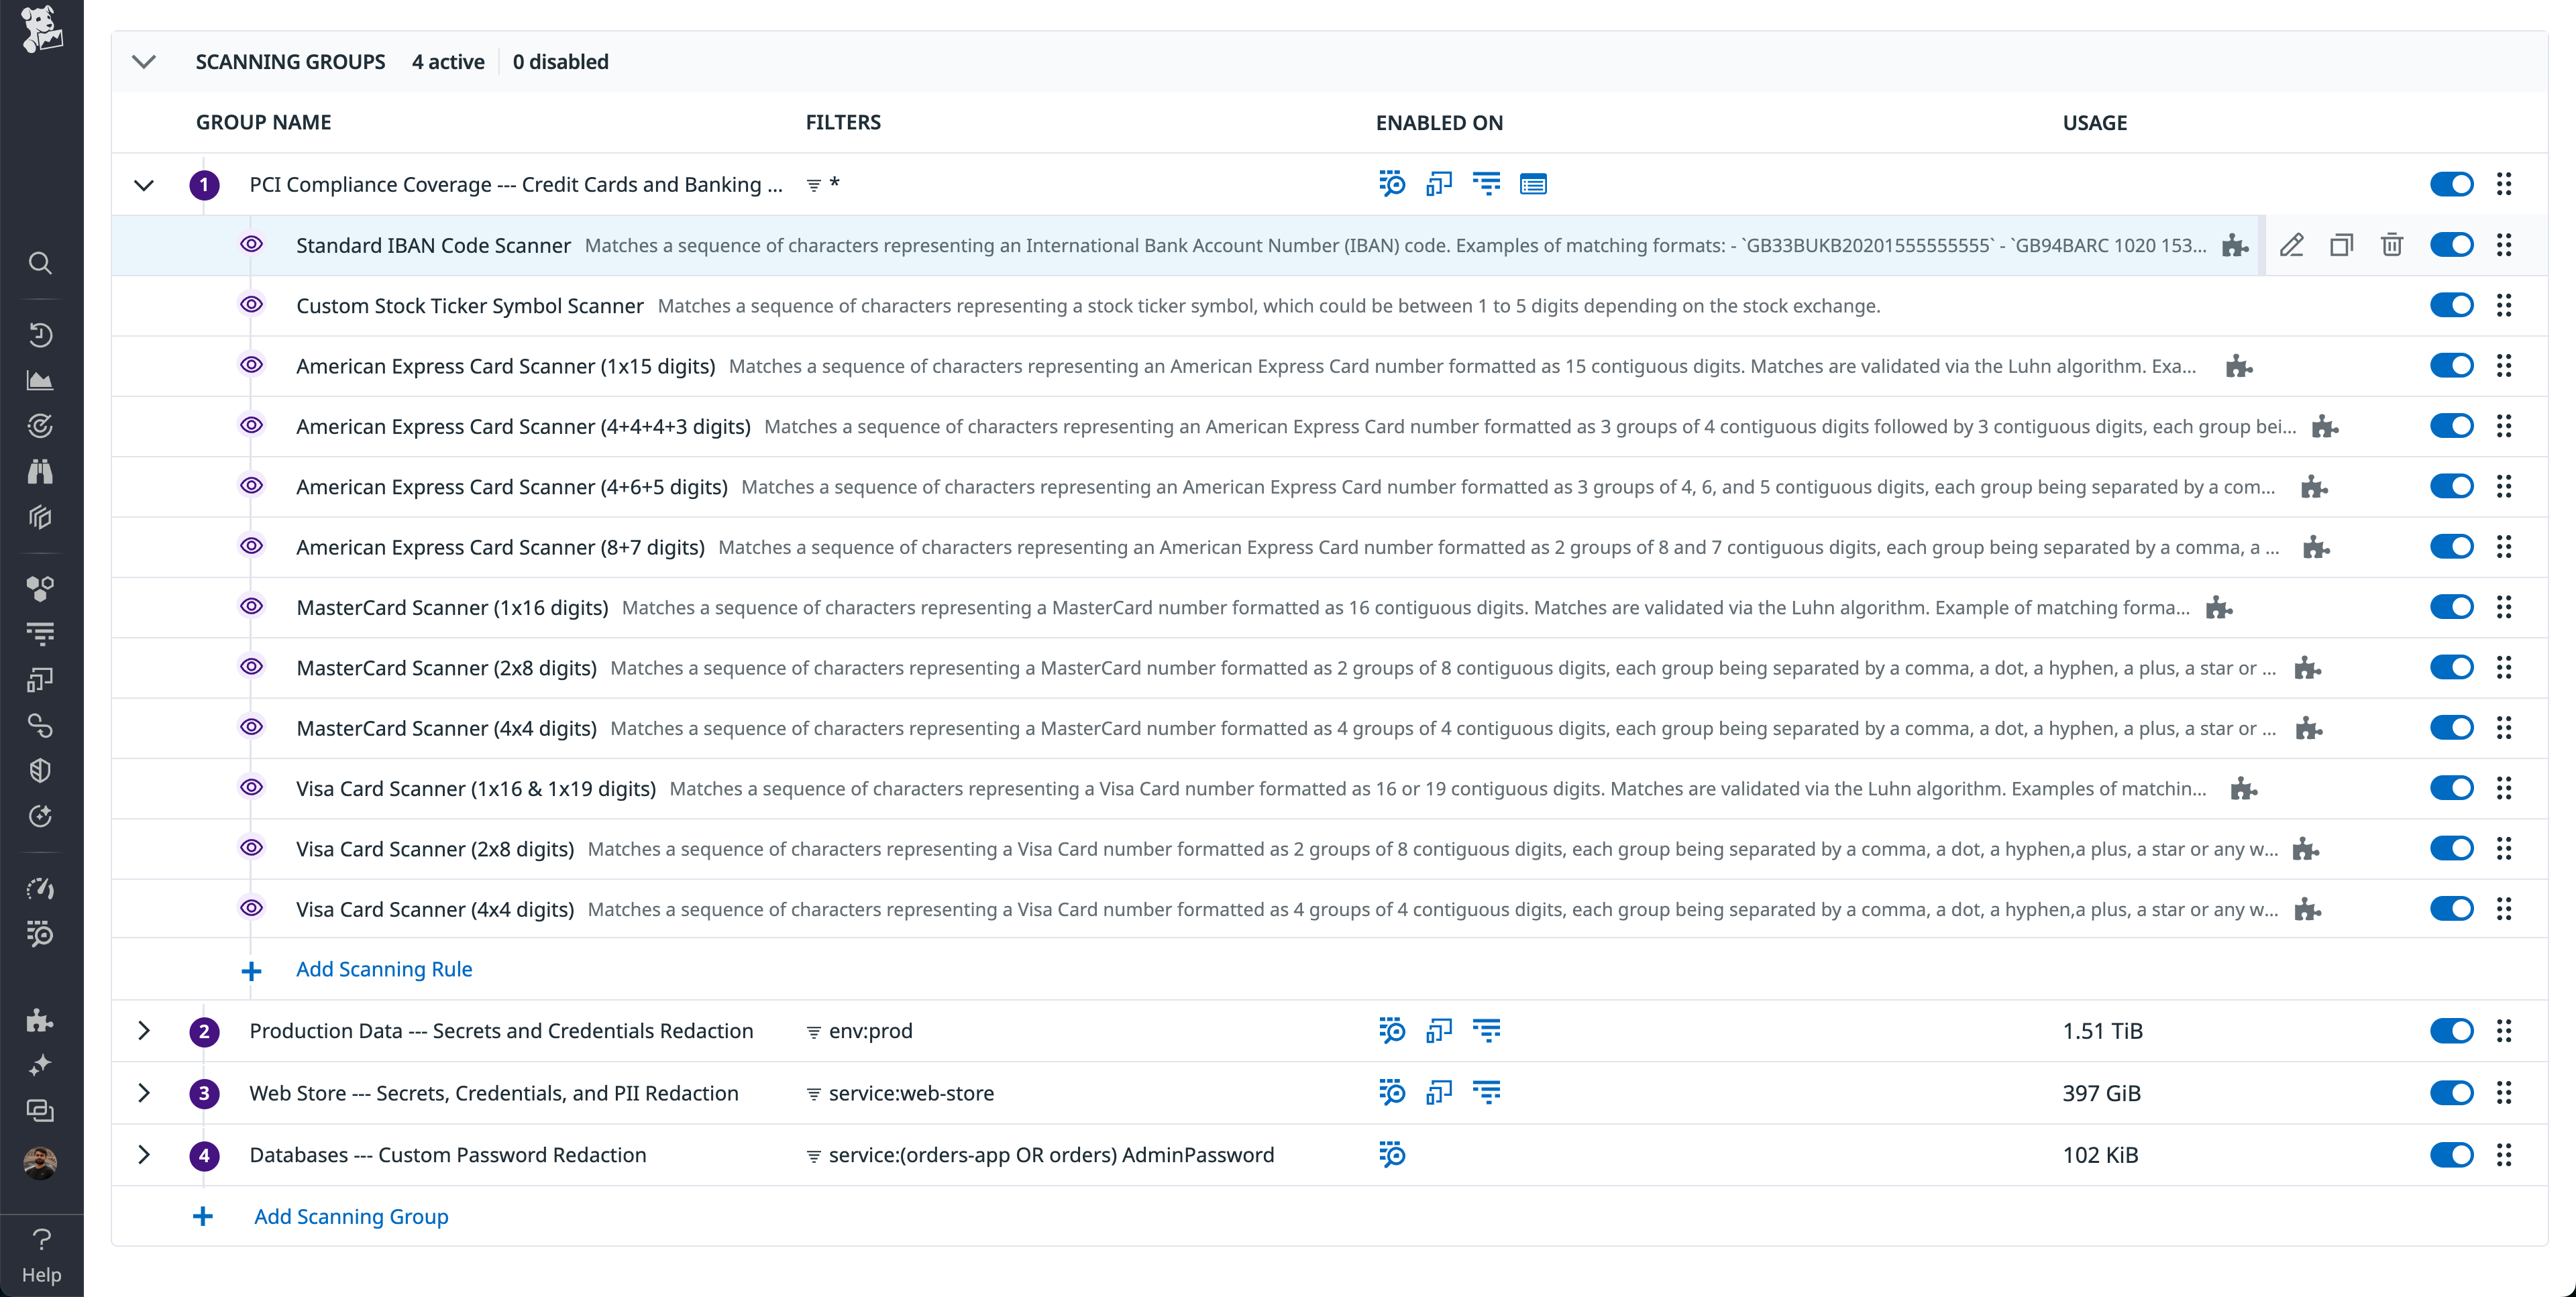The image size is (2576, 1297).
Task: Click the drag handle on Web Store group row
Action: [2505, 1093]
